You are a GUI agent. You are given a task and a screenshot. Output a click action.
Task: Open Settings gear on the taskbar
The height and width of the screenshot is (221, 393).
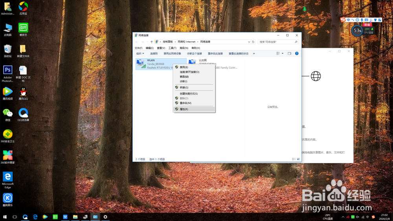click(x=105, y=217)
